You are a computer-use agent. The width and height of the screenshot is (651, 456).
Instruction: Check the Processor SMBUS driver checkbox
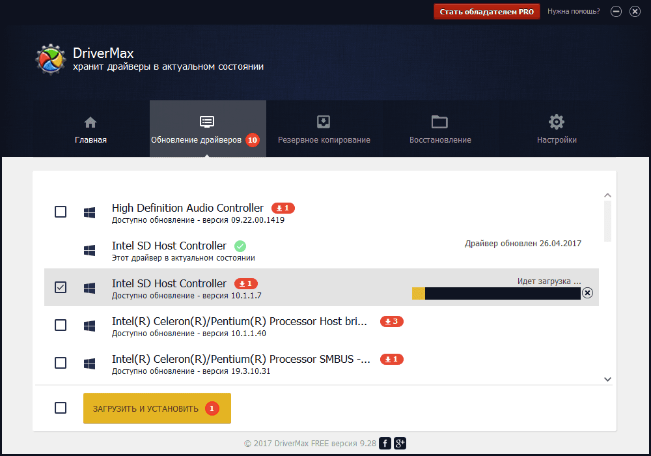click(61, 363)
